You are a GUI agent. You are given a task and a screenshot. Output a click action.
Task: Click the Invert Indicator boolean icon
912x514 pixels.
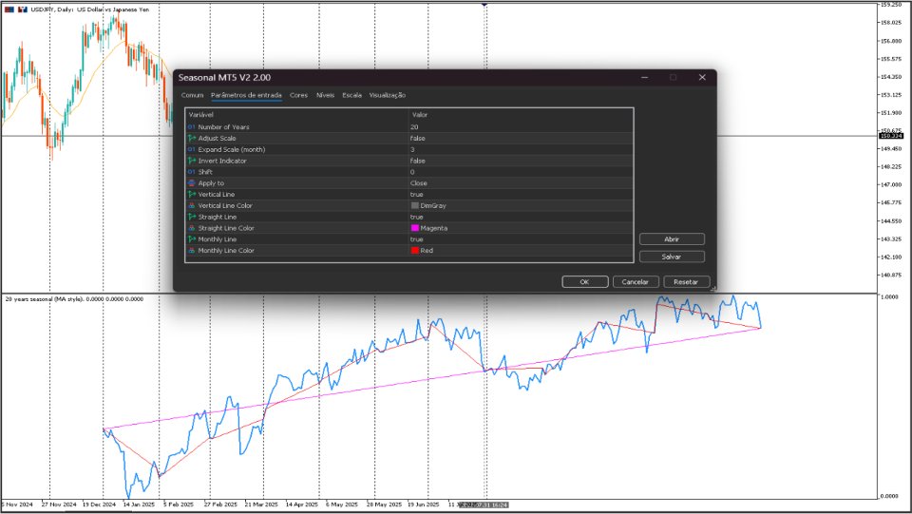(x=191, y=162)
